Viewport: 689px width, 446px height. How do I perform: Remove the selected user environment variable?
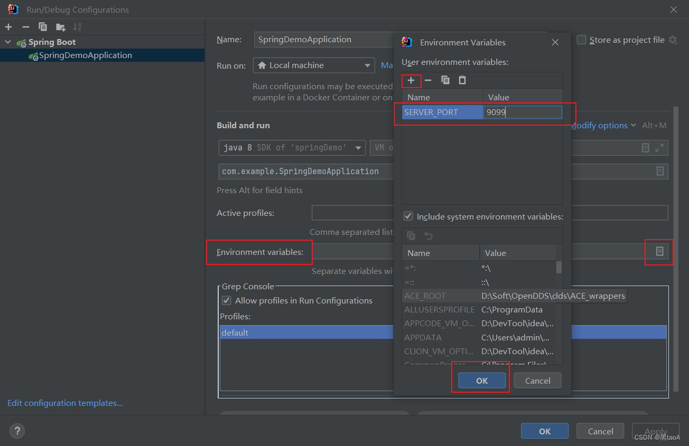tap(428, 80)
